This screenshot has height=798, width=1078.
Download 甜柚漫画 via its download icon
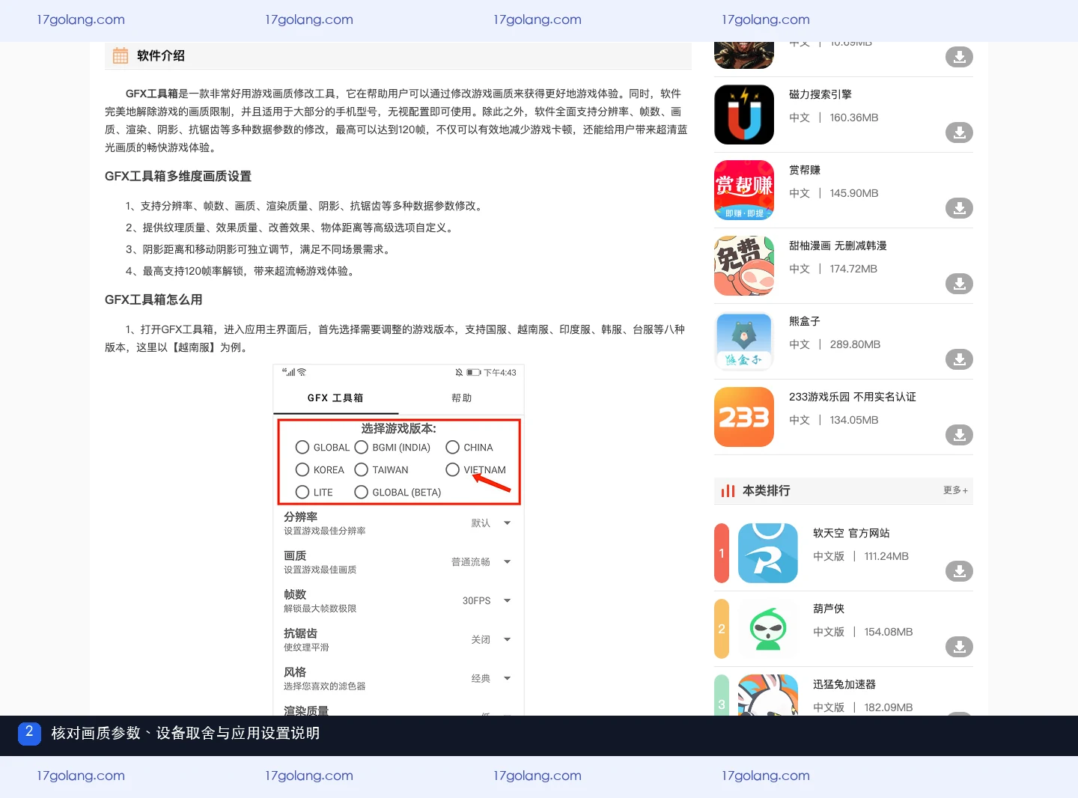959,284
